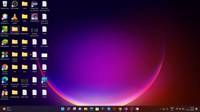Viewport: 200px width, 112px height.
Task: Click the microphone tray icon
Action: pos(167,109)
